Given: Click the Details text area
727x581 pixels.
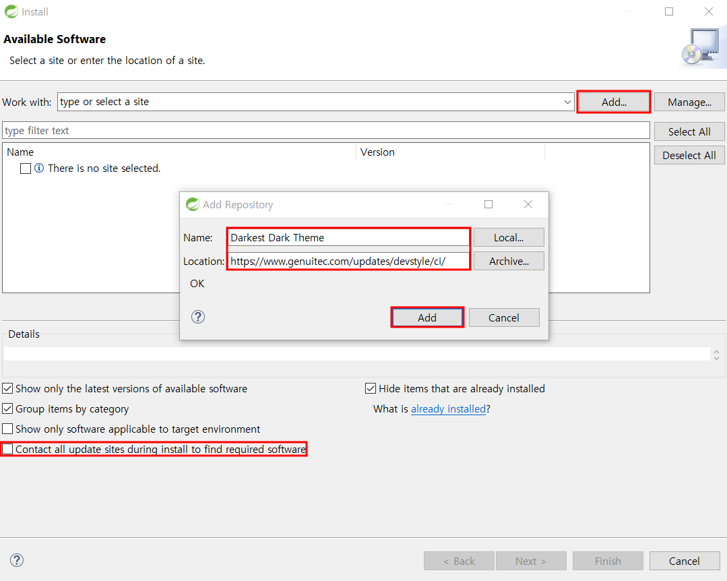Looking at the screenshot, I should [356, 354].
